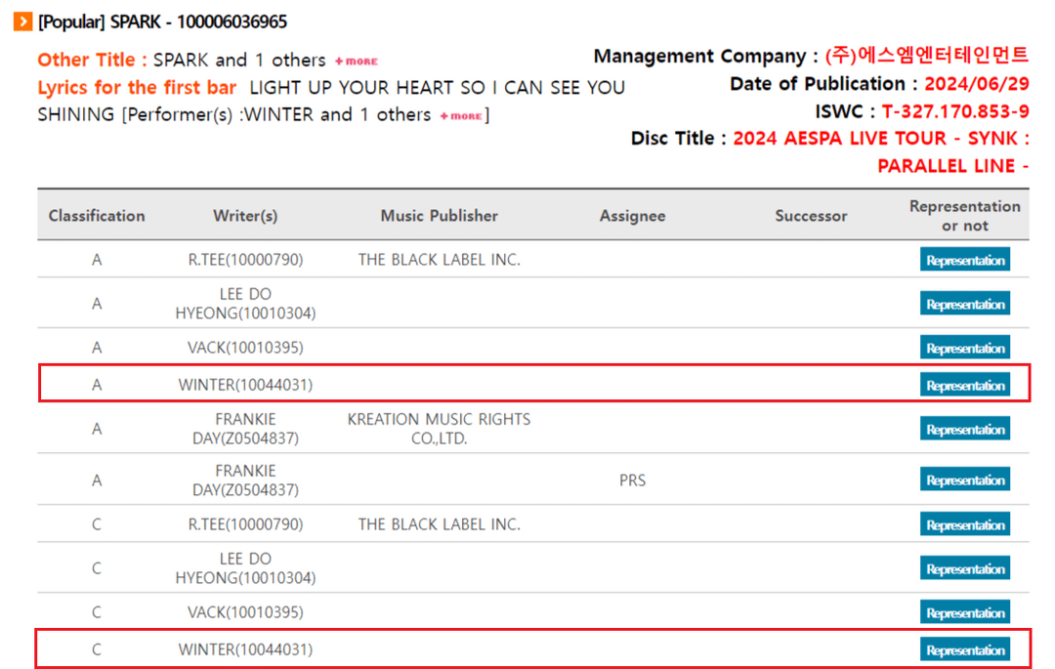This screenshot has height=669, width=1055.
Task: Click the red management company name
Action: point(926,56)
